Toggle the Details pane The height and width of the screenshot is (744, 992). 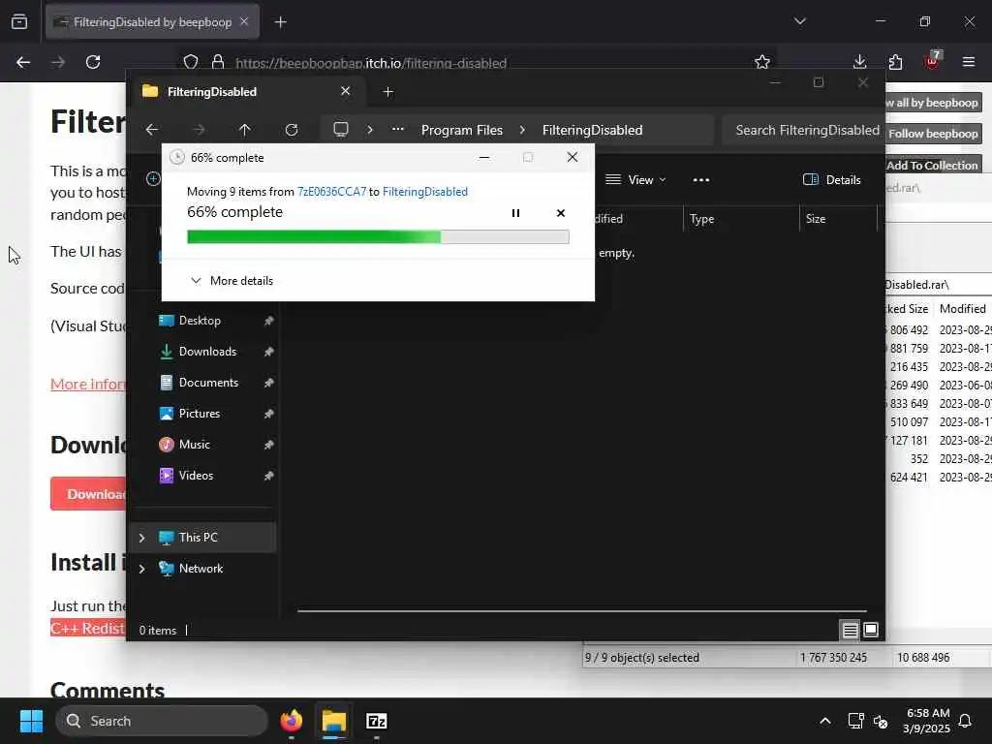pos(831,179)
